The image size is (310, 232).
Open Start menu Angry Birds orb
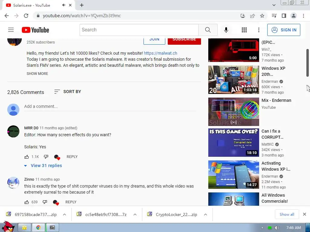pos(8,227)
